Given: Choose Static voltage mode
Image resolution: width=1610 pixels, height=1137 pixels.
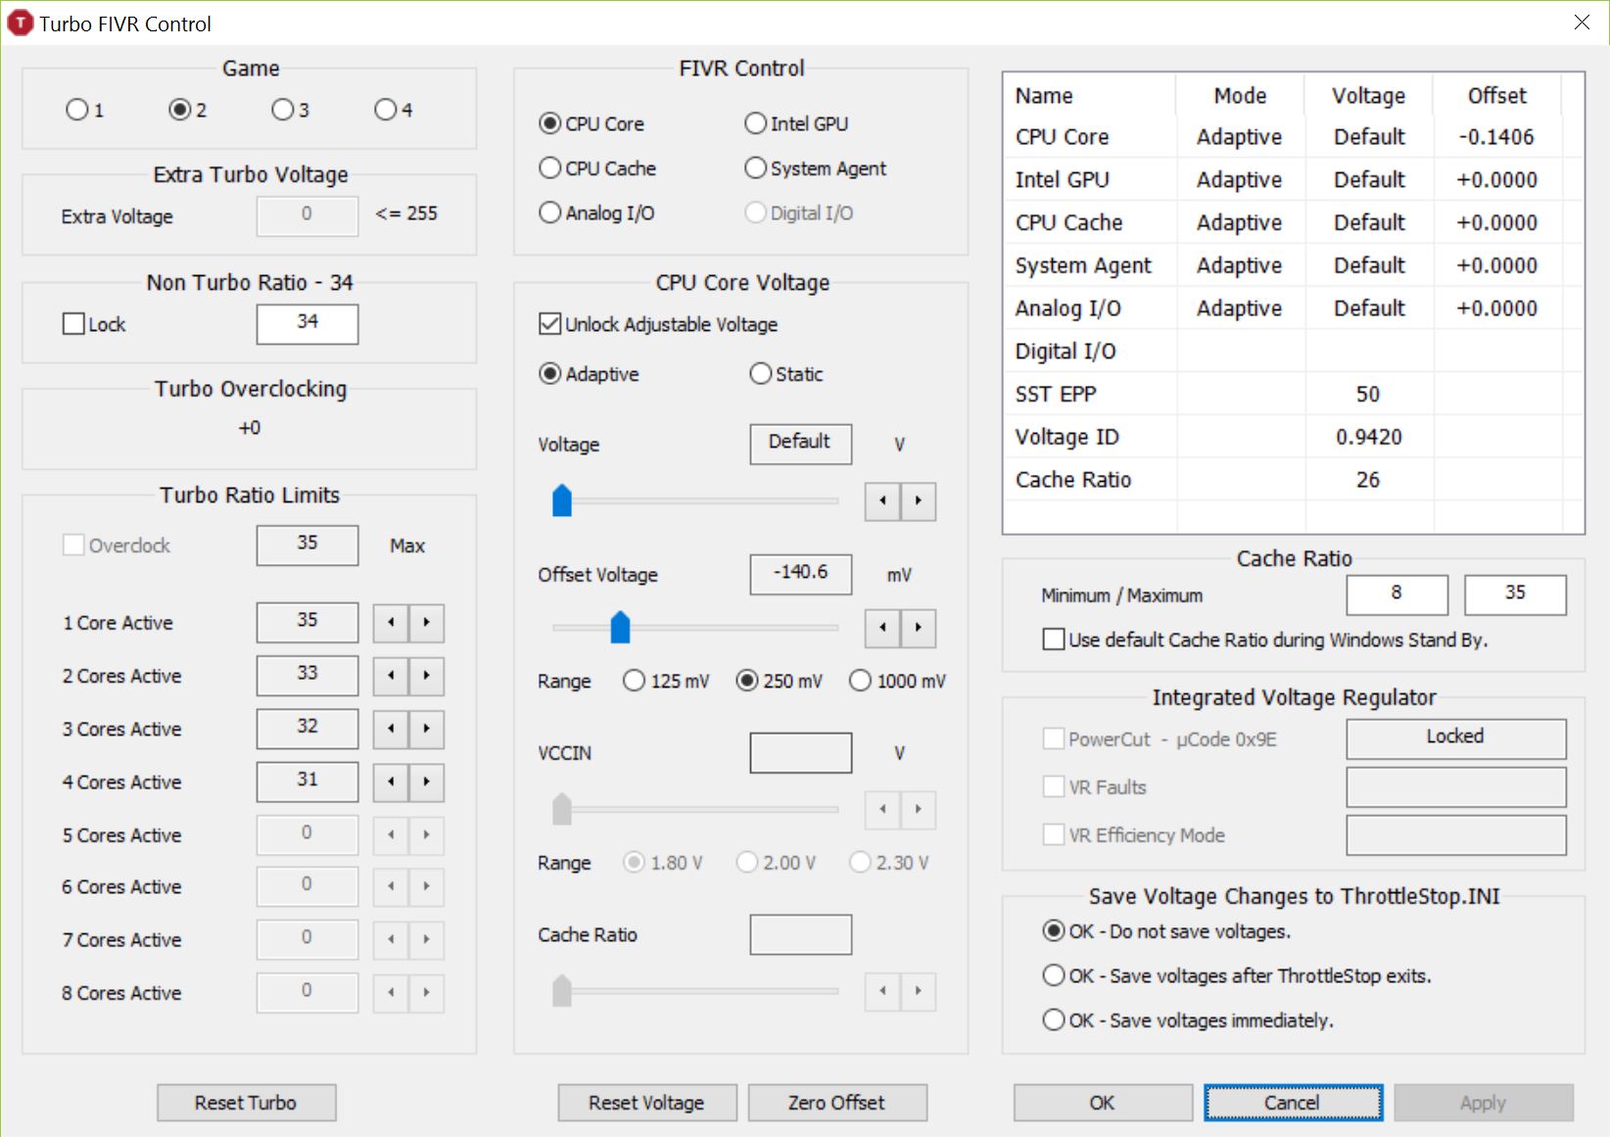Looking at the screenshot, I should (786, 374).
